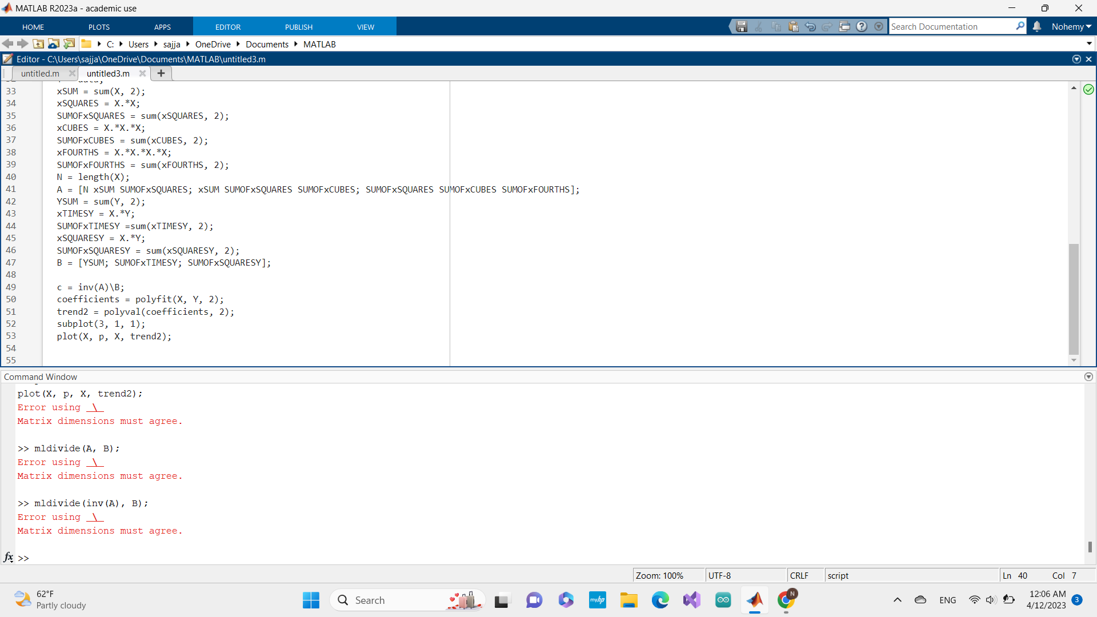
Task: Click the green code analyzer status indicator
Action: tap(1088, 89)
